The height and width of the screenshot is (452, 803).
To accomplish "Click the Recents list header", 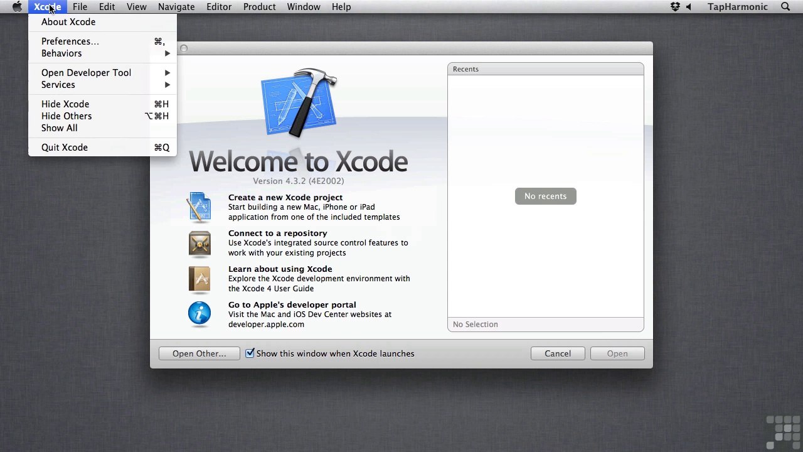I will [x=546, y=69].
